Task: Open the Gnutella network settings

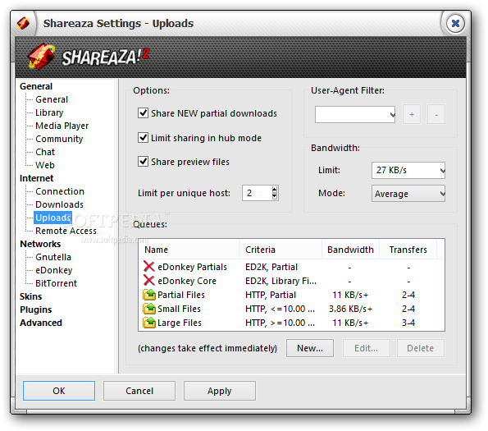Action: (53, 257)
